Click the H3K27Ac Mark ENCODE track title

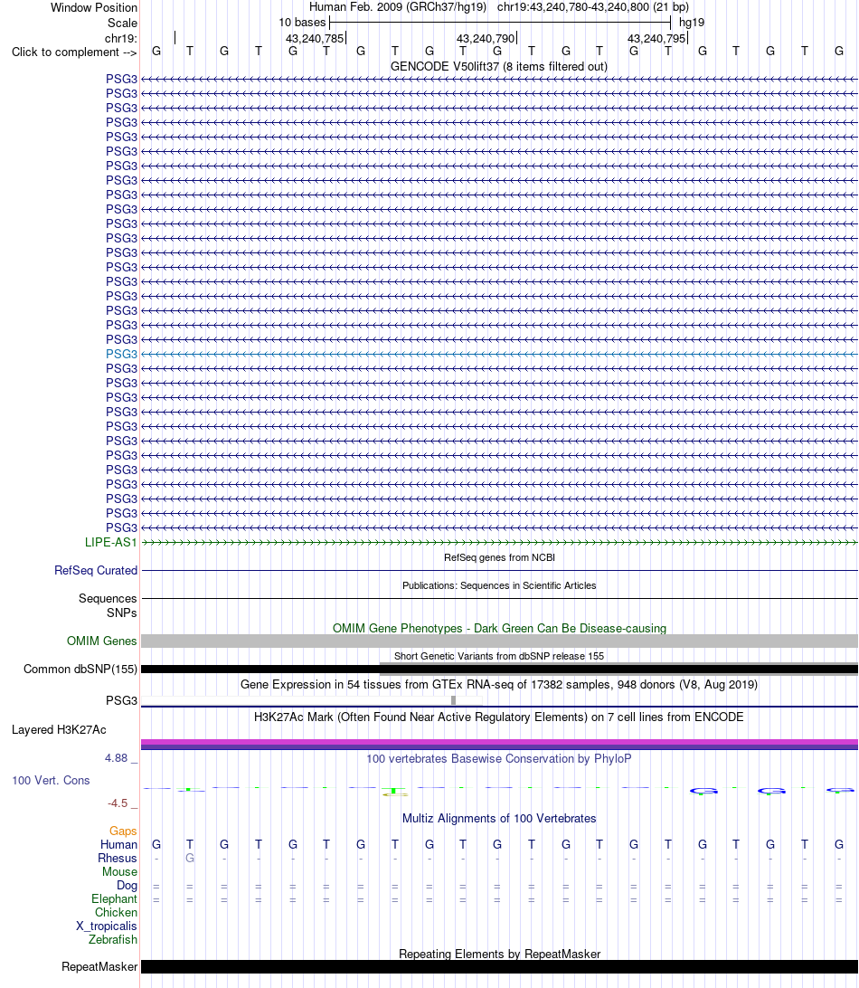[x=499, y=717]
